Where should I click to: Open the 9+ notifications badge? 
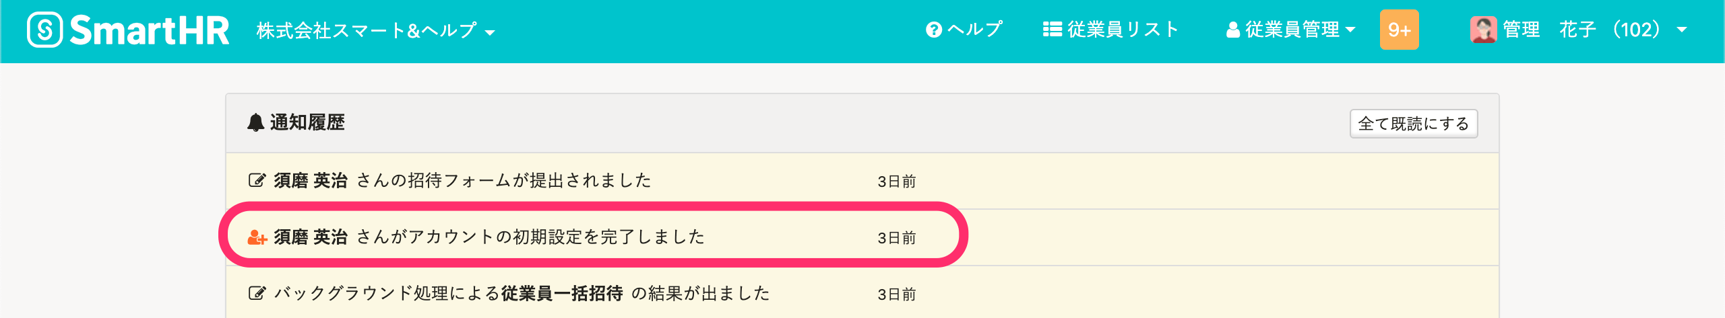(1399, 30)
